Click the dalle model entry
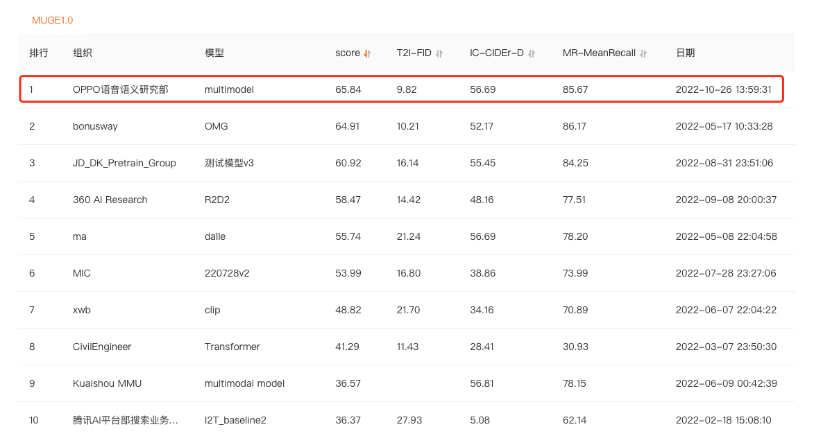814x436 pixels. pyautogui.click(x=215, y=236)
